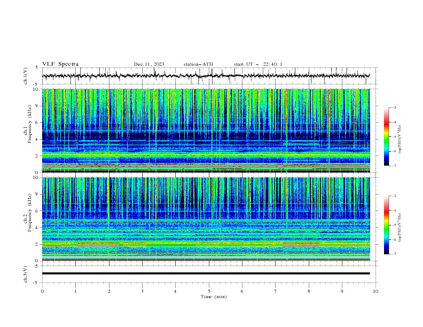Image resolution: width=423 pixels, height=327 pixels.
Task: Click the ch.1 color bar log(PSD) label
Action: click(400, 139)
